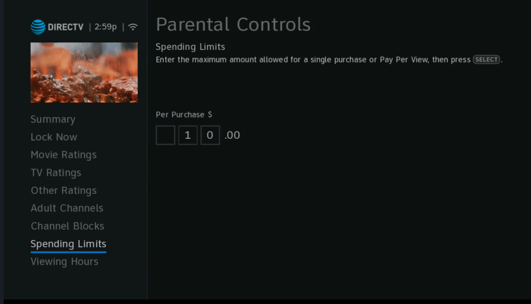Image resolution: width=531 pixels, height=304 pixels.
Task: Open Viewing Hours settings
Action: click(64, 262)
